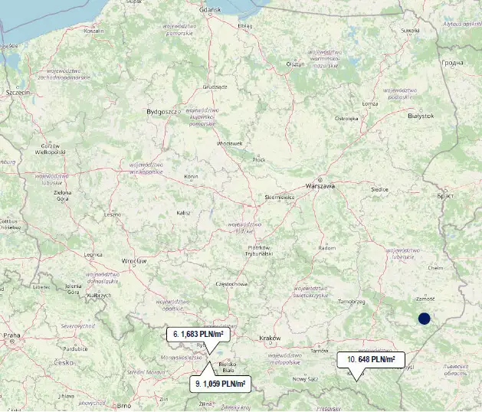Click the Chełm town label
This screenshot has height=412, width=482.
(x=435, y=268)
